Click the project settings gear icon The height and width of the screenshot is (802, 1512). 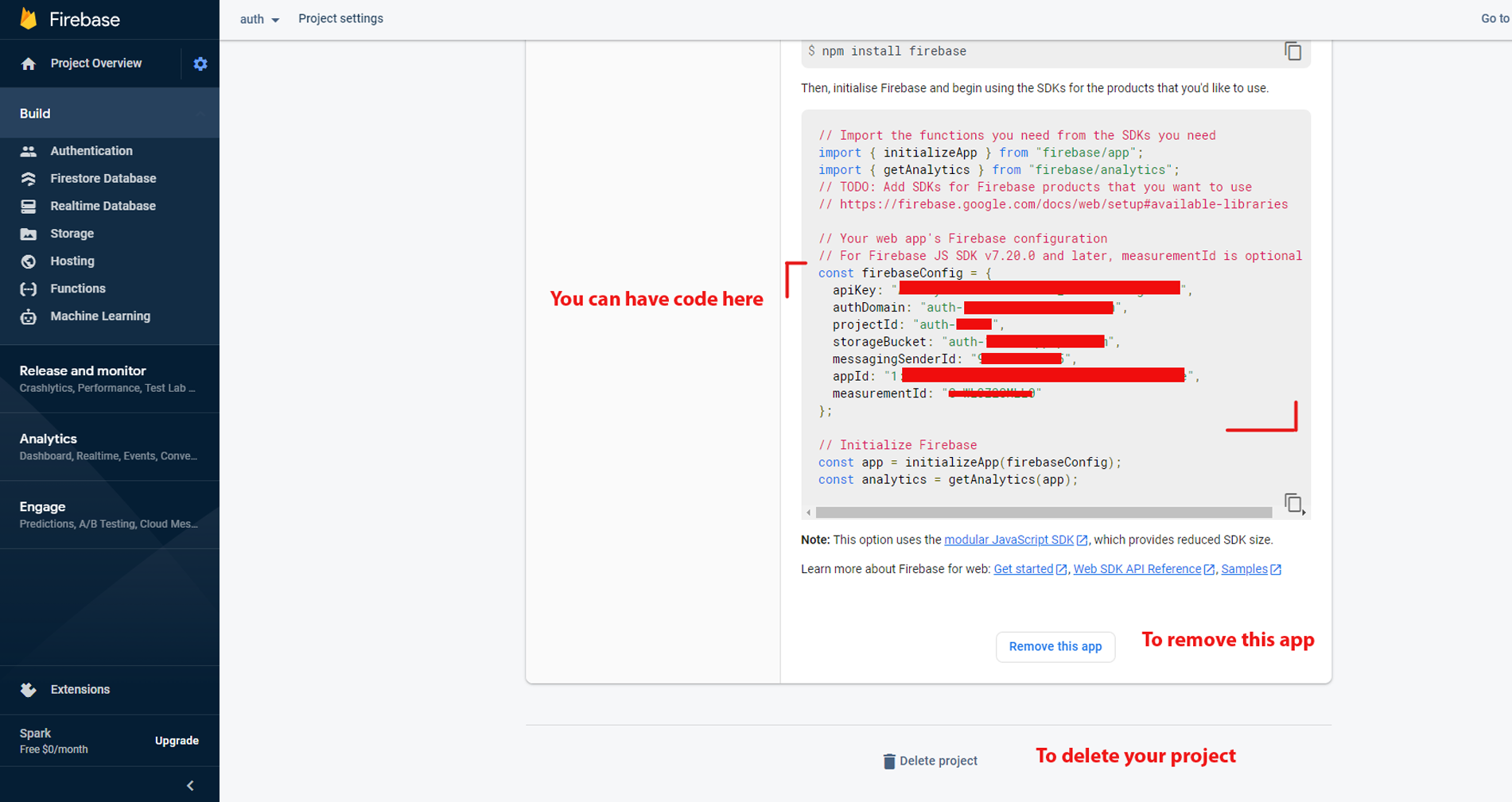200,64
